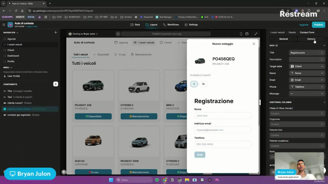
Task: Open bindings icon for Filiale ID field
Action: point(322,113)
